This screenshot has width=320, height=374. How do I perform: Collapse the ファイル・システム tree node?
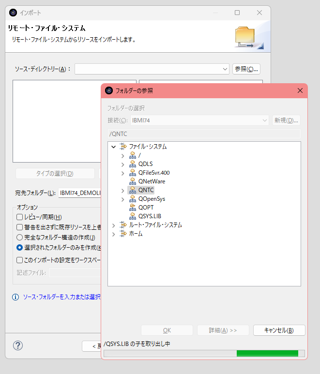pos(114,147)
